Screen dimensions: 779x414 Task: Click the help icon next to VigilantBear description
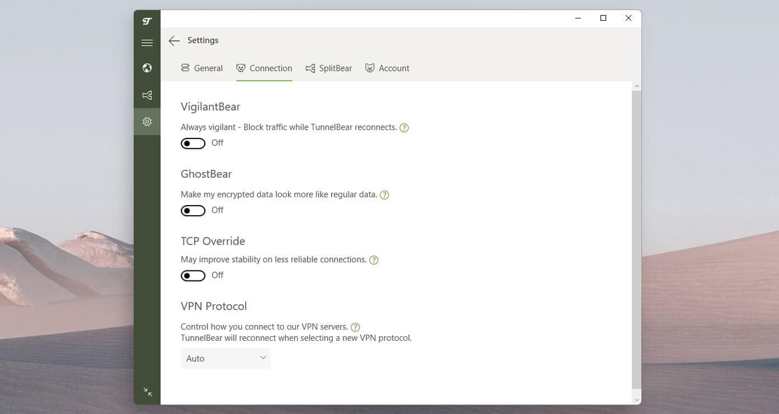pyautogui.click(x=404, y=127)
